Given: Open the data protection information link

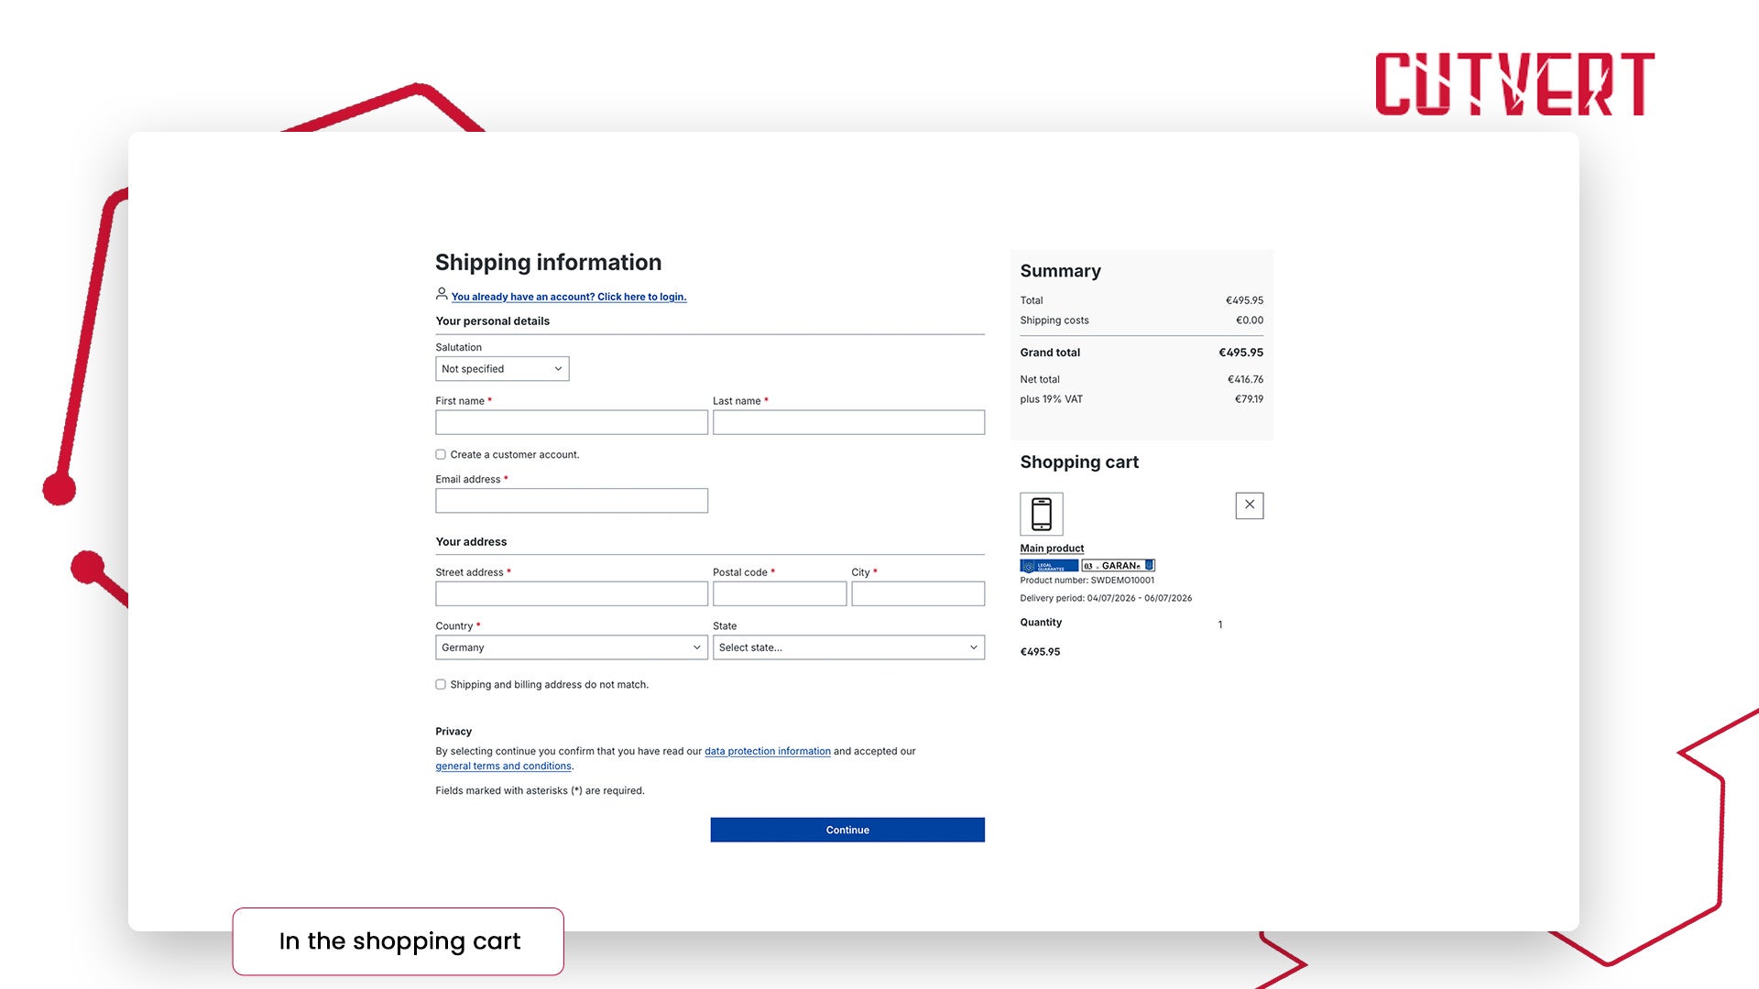Looking at the screenshot, I should (x=768, y=751).
